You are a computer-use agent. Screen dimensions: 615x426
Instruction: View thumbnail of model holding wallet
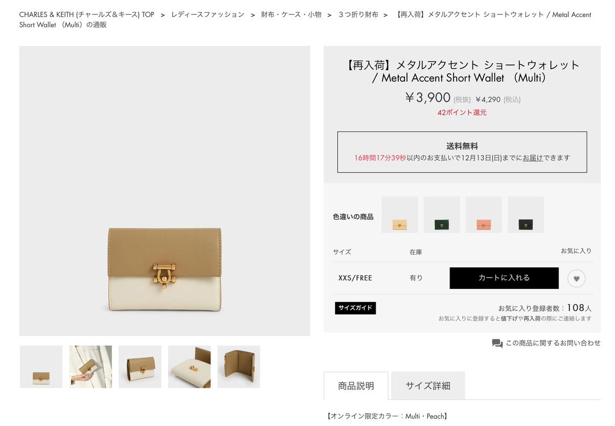coord(91,367)
